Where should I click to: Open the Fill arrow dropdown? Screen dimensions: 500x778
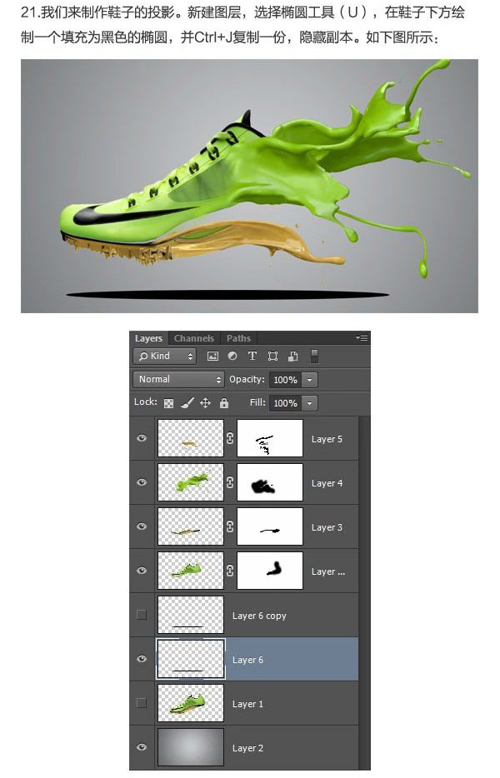coord(309,403)
